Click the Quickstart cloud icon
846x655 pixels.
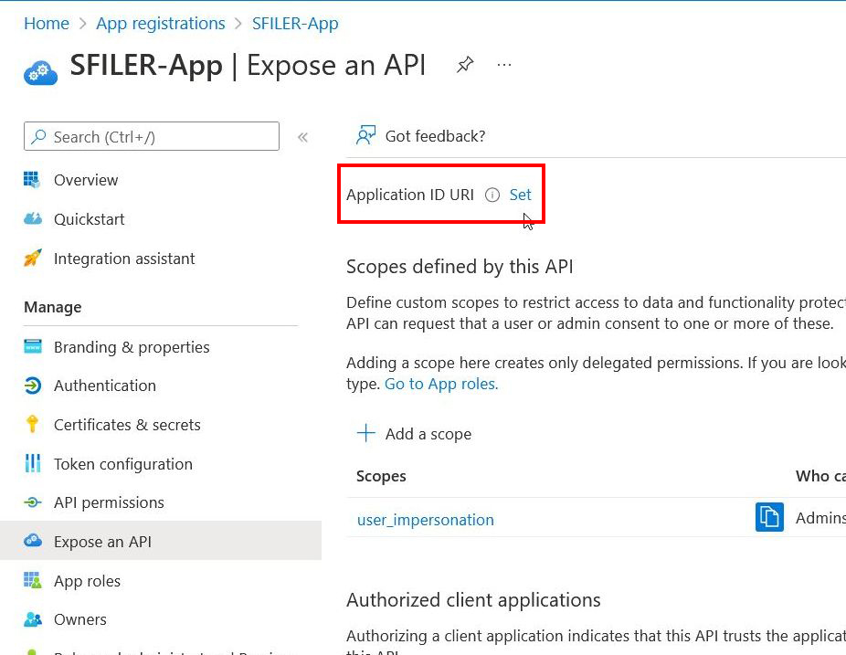click(x=33, y=218)
